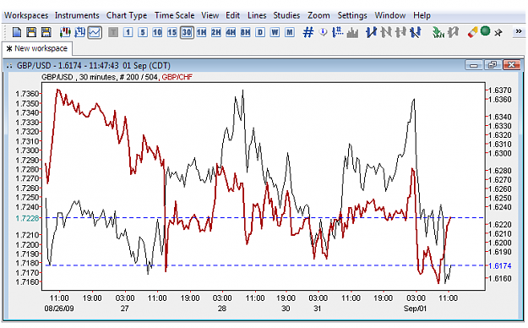Select the eraser tool icon
Viewport: 528px width, 328px height.
tap(472, 32)
